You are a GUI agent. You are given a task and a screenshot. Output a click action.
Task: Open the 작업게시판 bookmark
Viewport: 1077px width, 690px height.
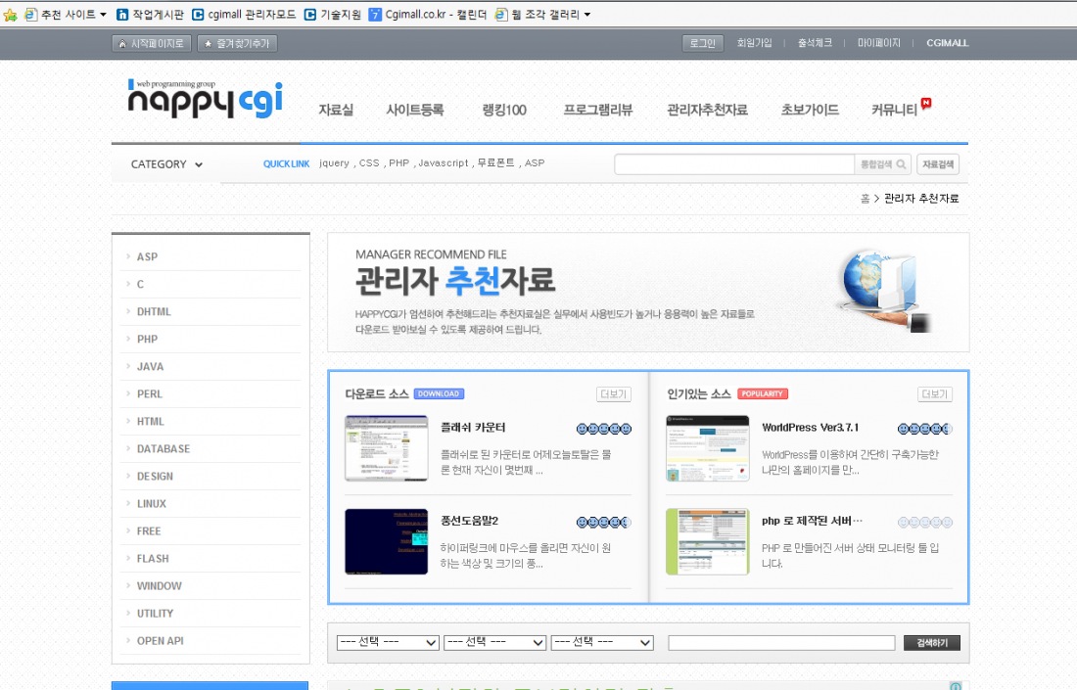[x=150, y=15]
